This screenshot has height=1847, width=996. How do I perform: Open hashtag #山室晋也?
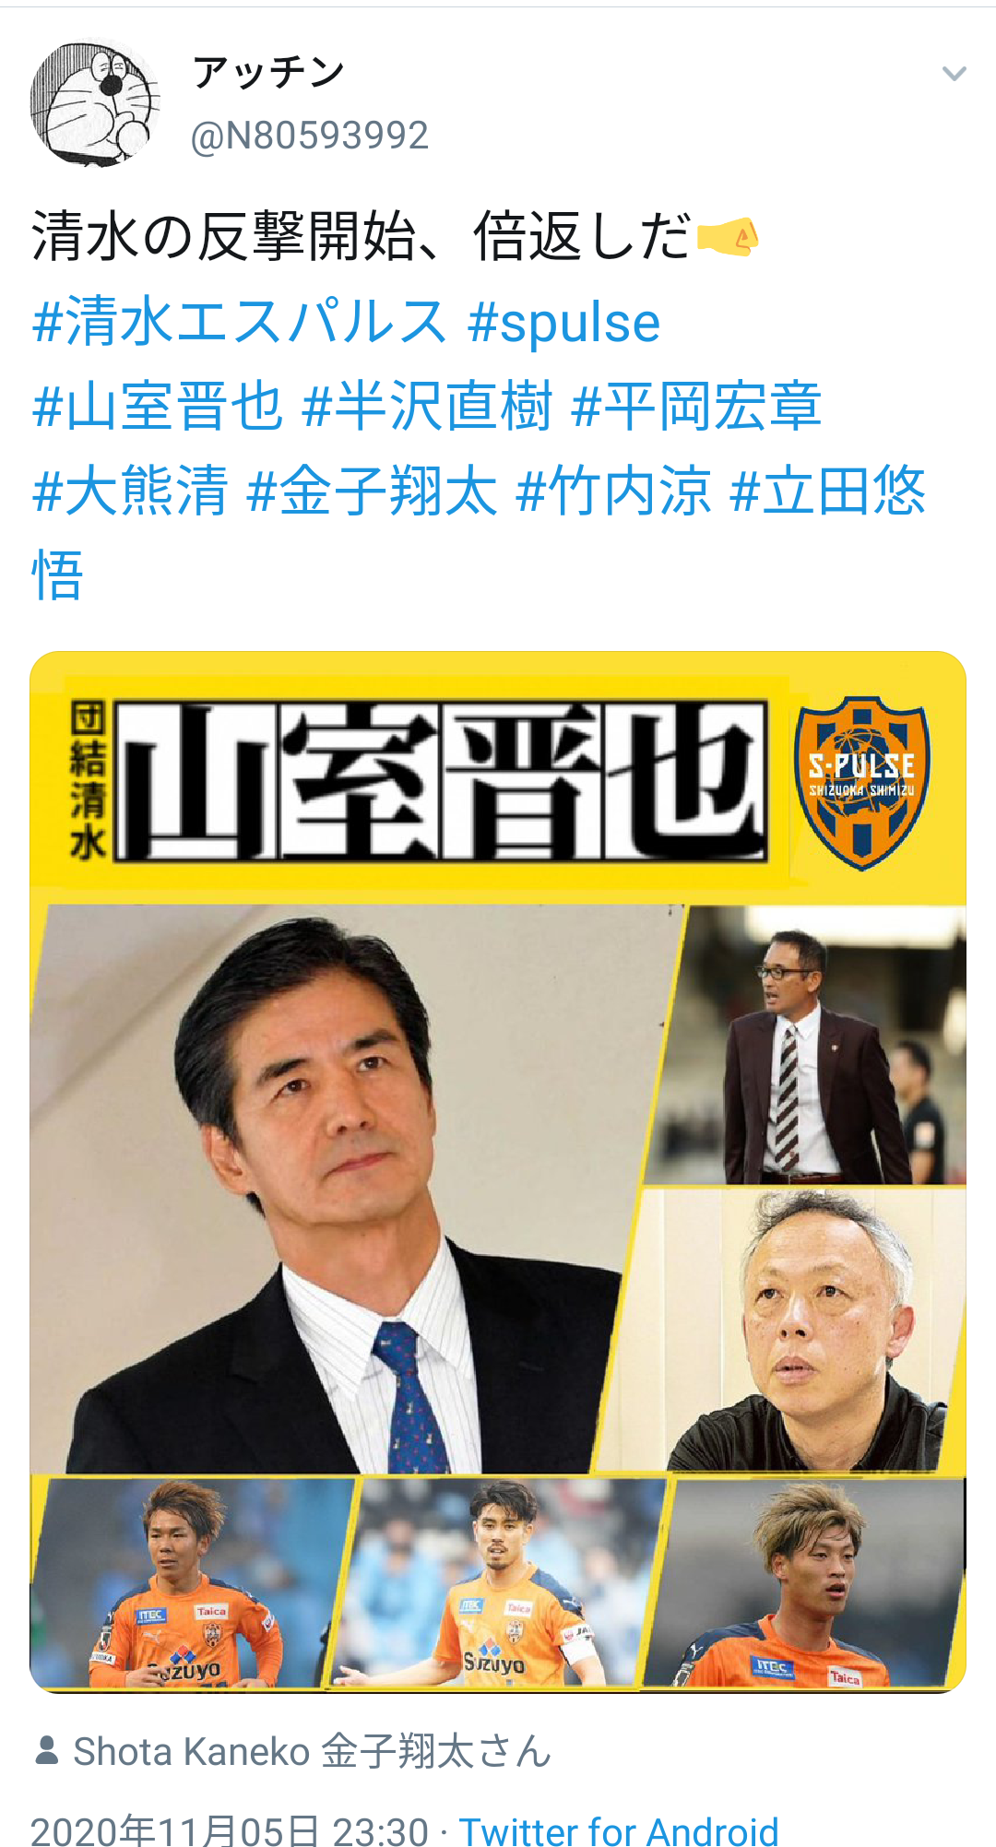pos(157,406)
